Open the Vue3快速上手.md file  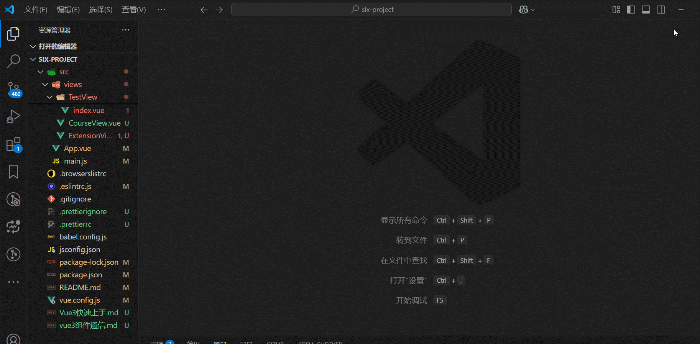83,313
